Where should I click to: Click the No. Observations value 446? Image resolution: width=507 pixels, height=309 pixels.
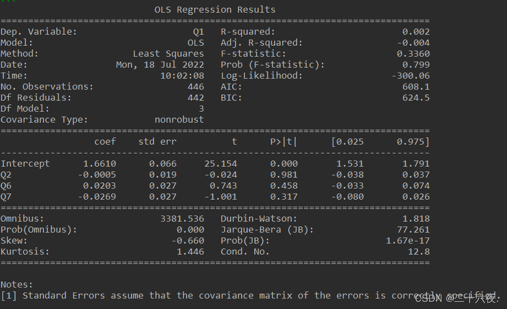point(195,86)
